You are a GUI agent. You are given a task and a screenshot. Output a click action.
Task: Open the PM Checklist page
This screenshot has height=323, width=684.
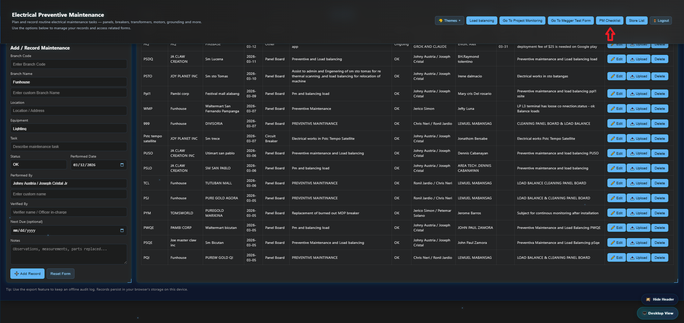609,21
